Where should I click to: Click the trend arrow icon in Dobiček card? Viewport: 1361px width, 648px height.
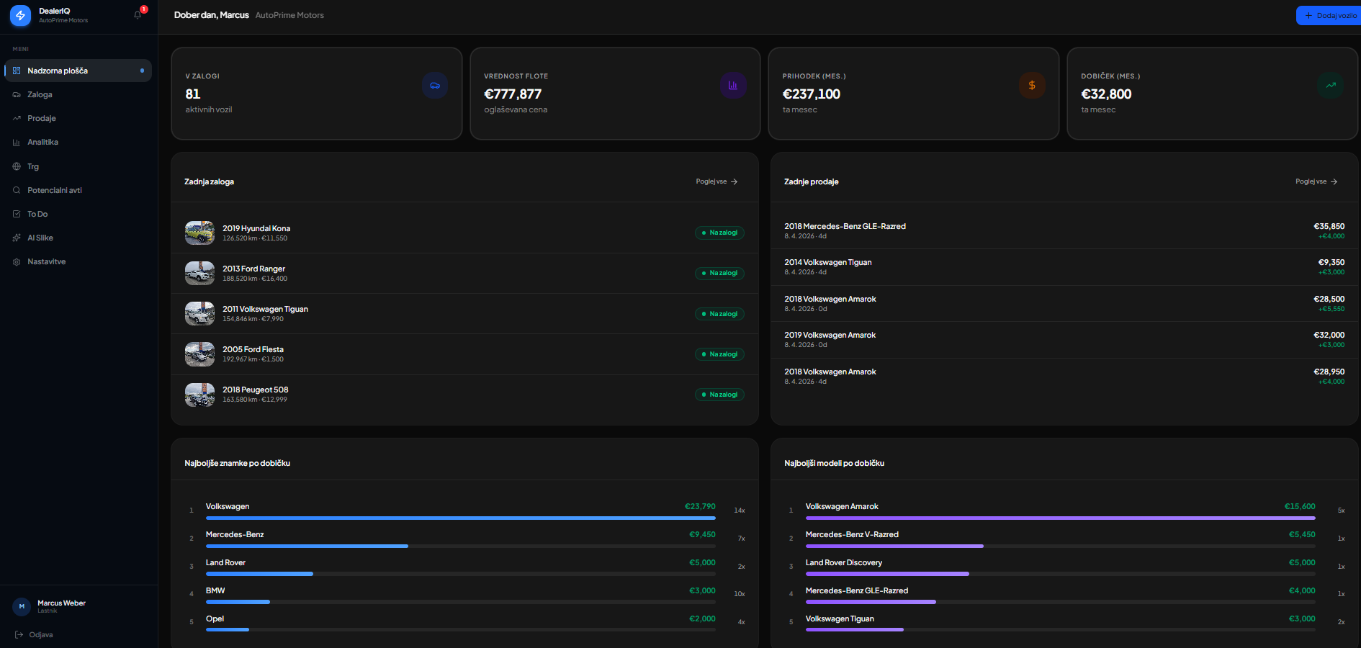pyautogui.click(x=1330, y=86)
